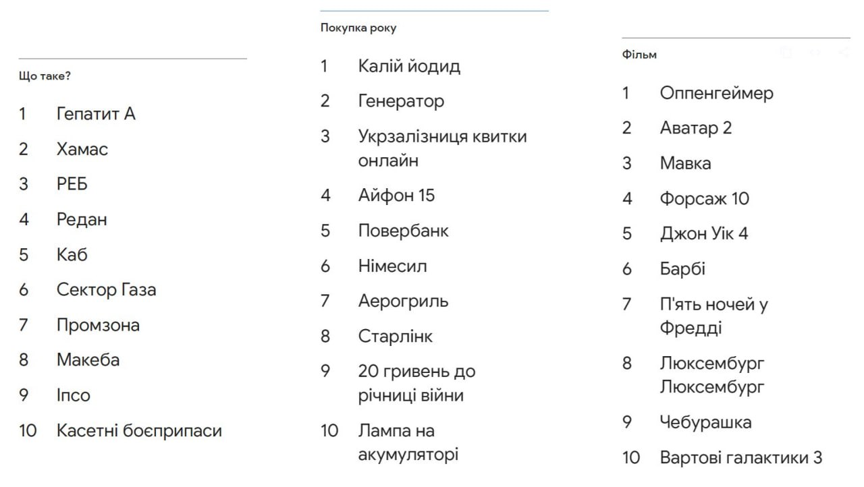This screenshot has height=487, width=864.
Task: Click Калій йодид in Покупка року
Action: (x=409, y=66)
